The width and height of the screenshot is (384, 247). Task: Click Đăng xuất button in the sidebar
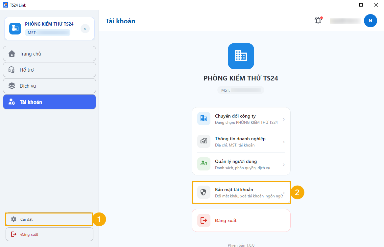(49, 234)
